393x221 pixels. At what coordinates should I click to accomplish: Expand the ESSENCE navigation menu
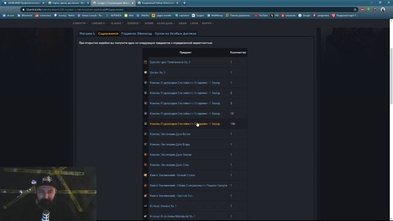click(134, 23)
